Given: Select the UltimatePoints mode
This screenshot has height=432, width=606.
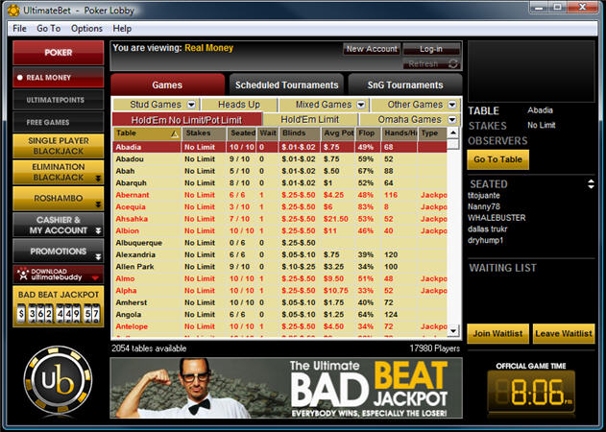Looking at the screenshot, I should pos(59,100).
